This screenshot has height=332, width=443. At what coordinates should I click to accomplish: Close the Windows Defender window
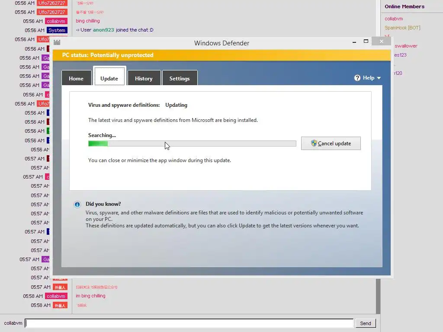click(x=382, y=41)
